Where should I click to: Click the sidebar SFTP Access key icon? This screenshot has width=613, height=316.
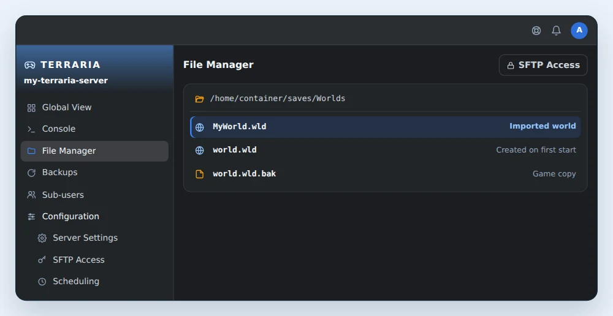click(42, 260)
